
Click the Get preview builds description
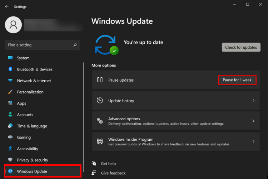169,144
